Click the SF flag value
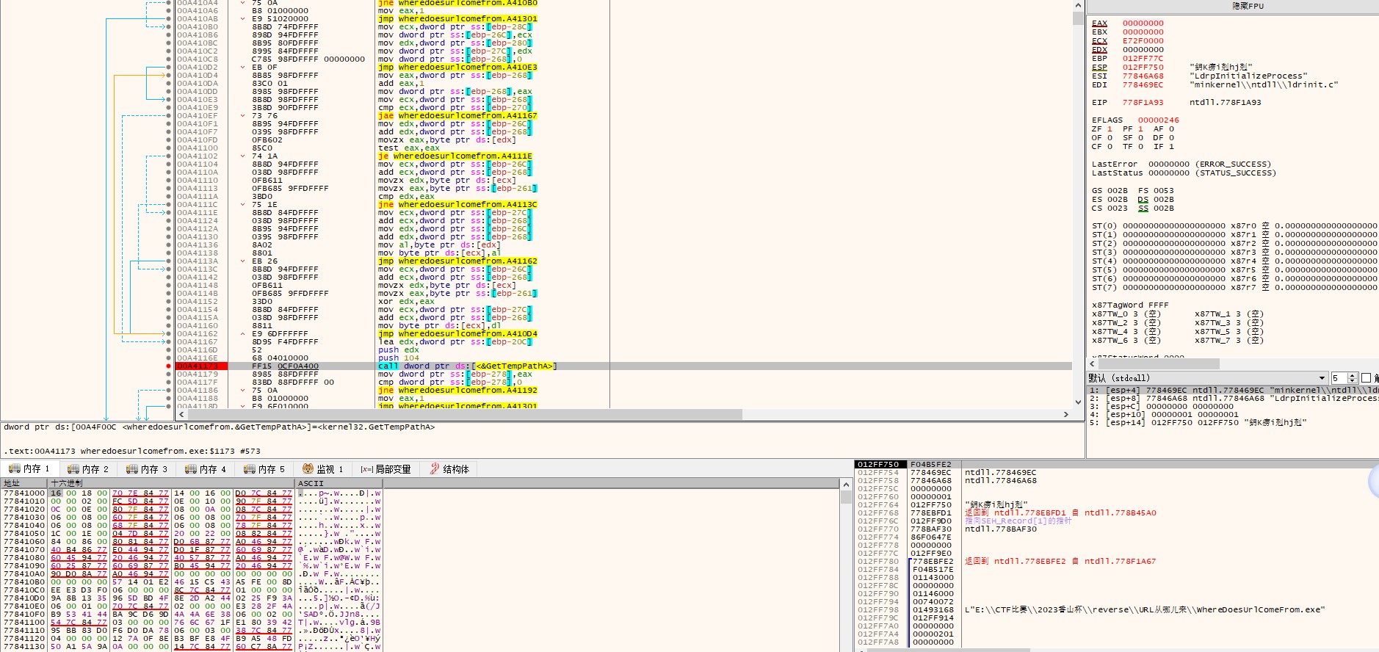 point(1140,138)
